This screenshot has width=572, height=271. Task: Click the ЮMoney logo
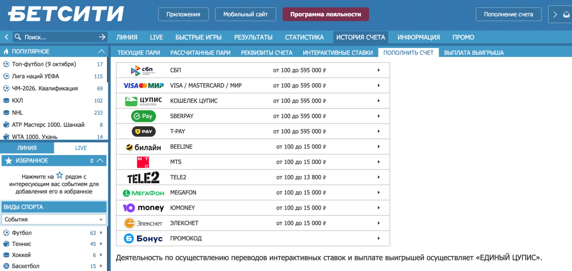pyautogui.click(x=143, y=208)
